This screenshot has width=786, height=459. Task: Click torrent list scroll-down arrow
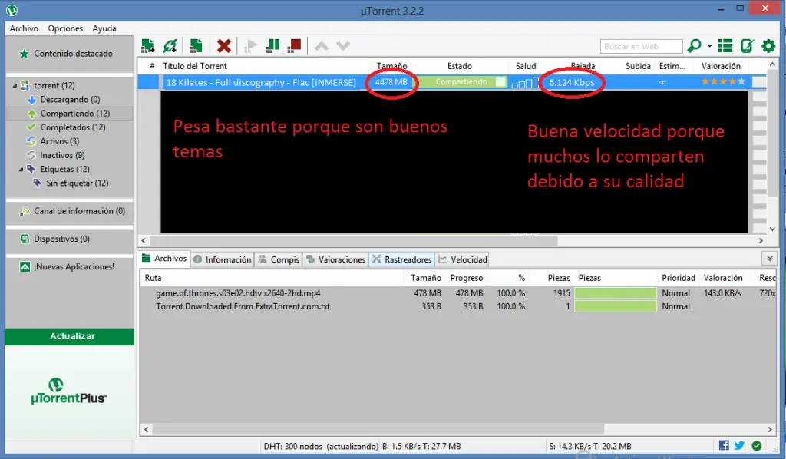[x=772, y=229]
